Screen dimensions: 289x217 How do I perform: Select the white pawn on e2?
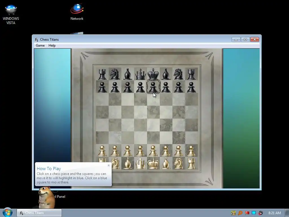[153, 151]
